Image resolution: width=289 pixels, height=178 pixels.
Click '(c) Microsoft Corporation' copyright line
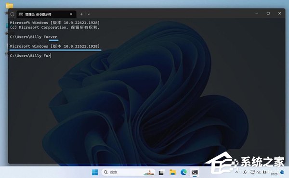tap(55, 27)
